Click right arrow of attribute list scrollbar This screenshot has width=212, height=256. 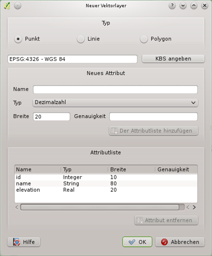pos(194,207)
